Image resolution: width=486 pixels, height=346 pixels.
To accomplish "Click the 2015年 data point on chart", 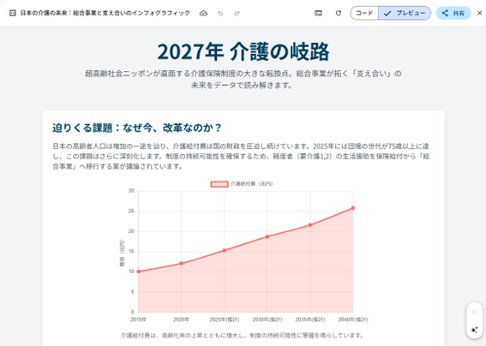I will (x=139, y=271).
